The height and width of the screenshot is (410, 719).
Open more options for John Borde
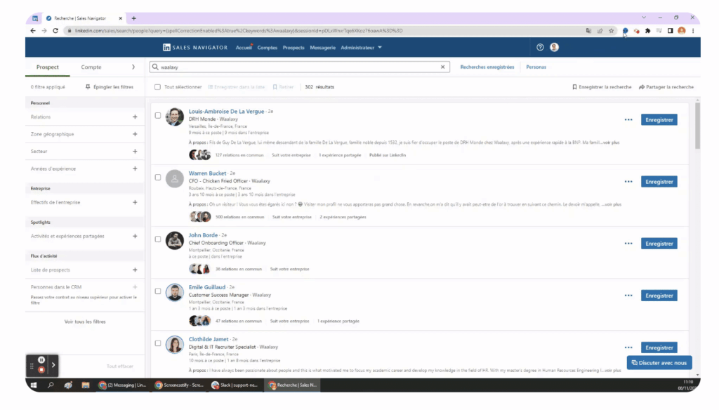click(x=628, y=244)
